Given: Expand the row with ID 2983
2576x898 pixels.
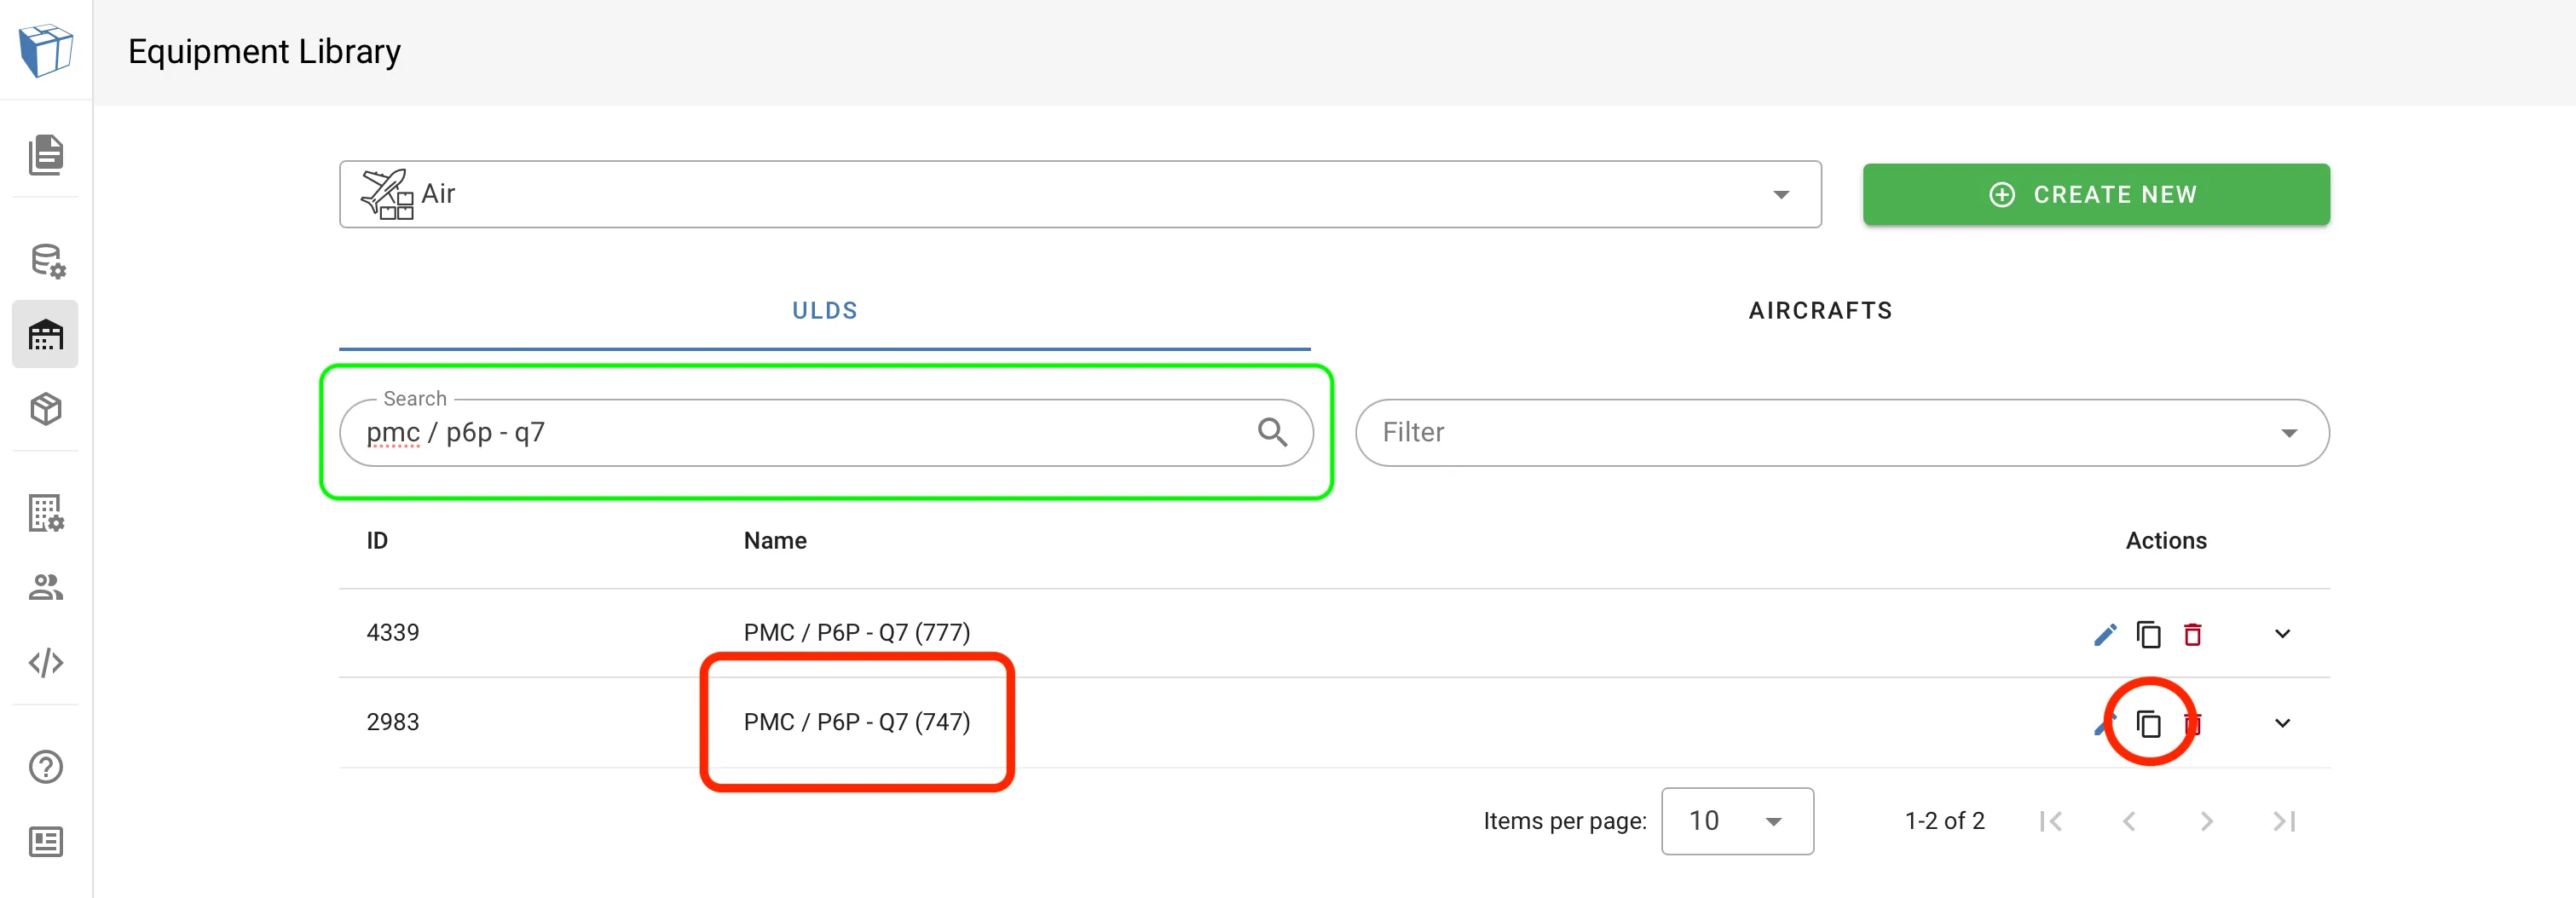Looking at the screenshot, I should pyautogui.click(x=2282, y=723).
